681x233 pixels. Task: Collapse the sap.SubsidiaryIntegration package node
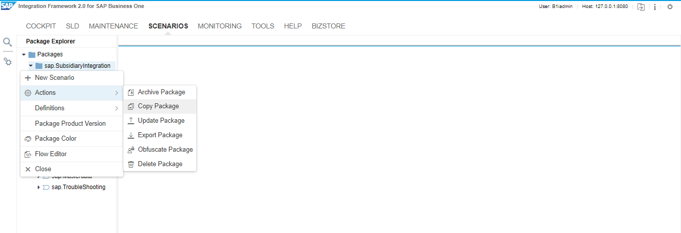31,66
